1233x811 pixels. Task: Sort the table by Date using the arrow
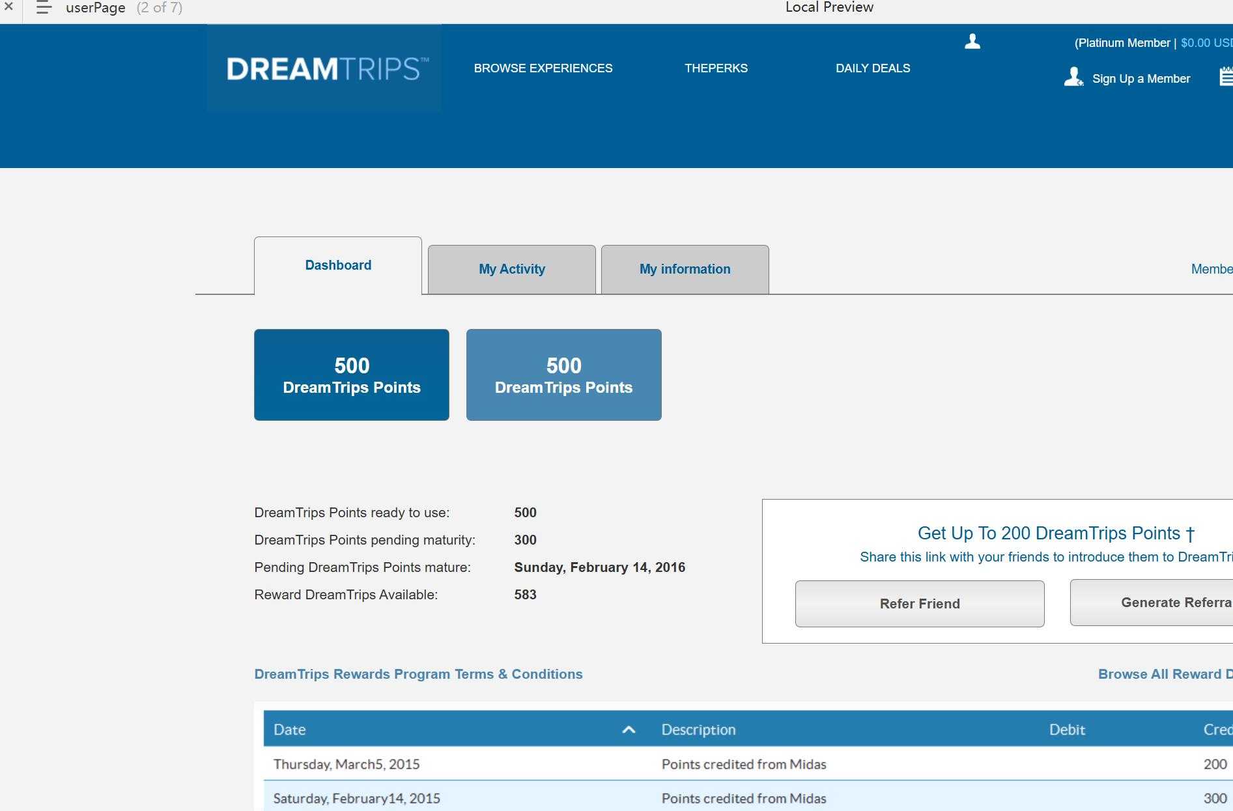[629, 730]
